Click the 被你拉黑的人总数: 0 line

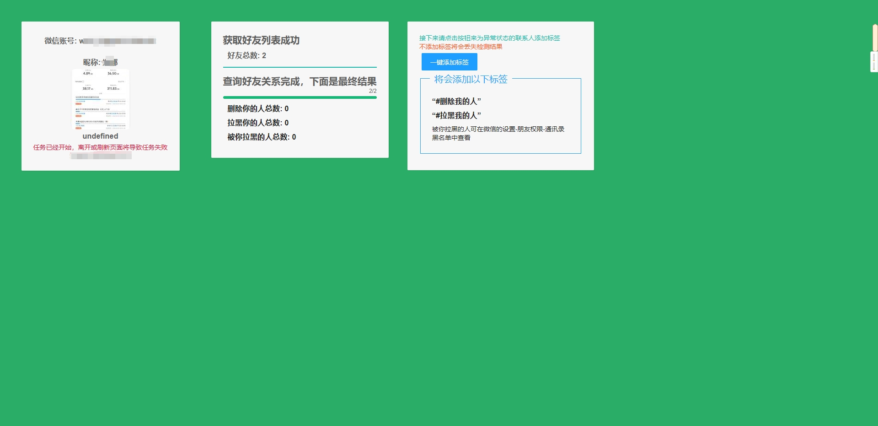tap(262, 137)
